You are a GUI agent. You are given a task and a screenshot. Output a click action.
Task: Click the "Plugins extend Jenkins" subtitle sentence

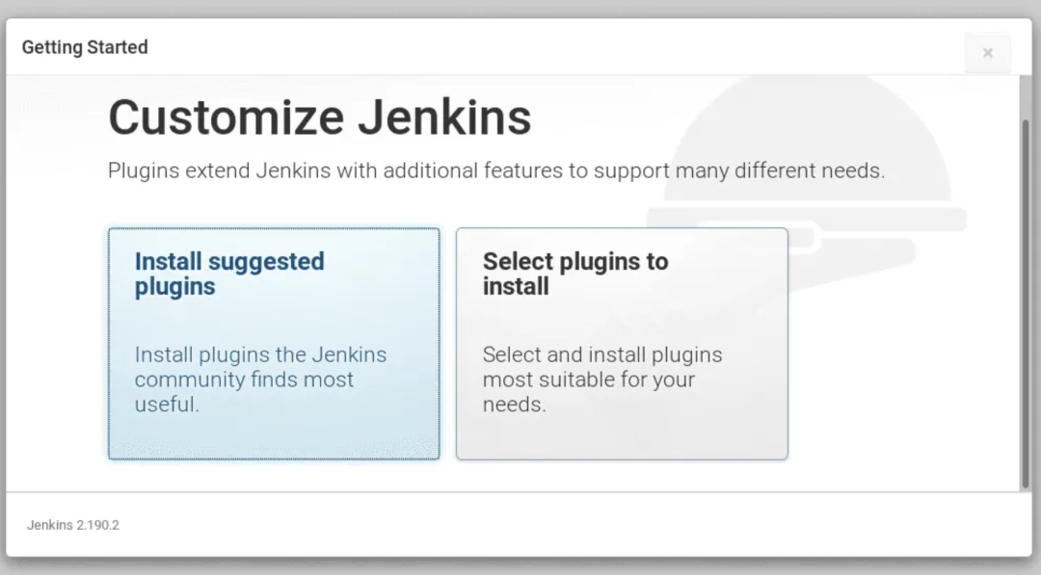496,170
